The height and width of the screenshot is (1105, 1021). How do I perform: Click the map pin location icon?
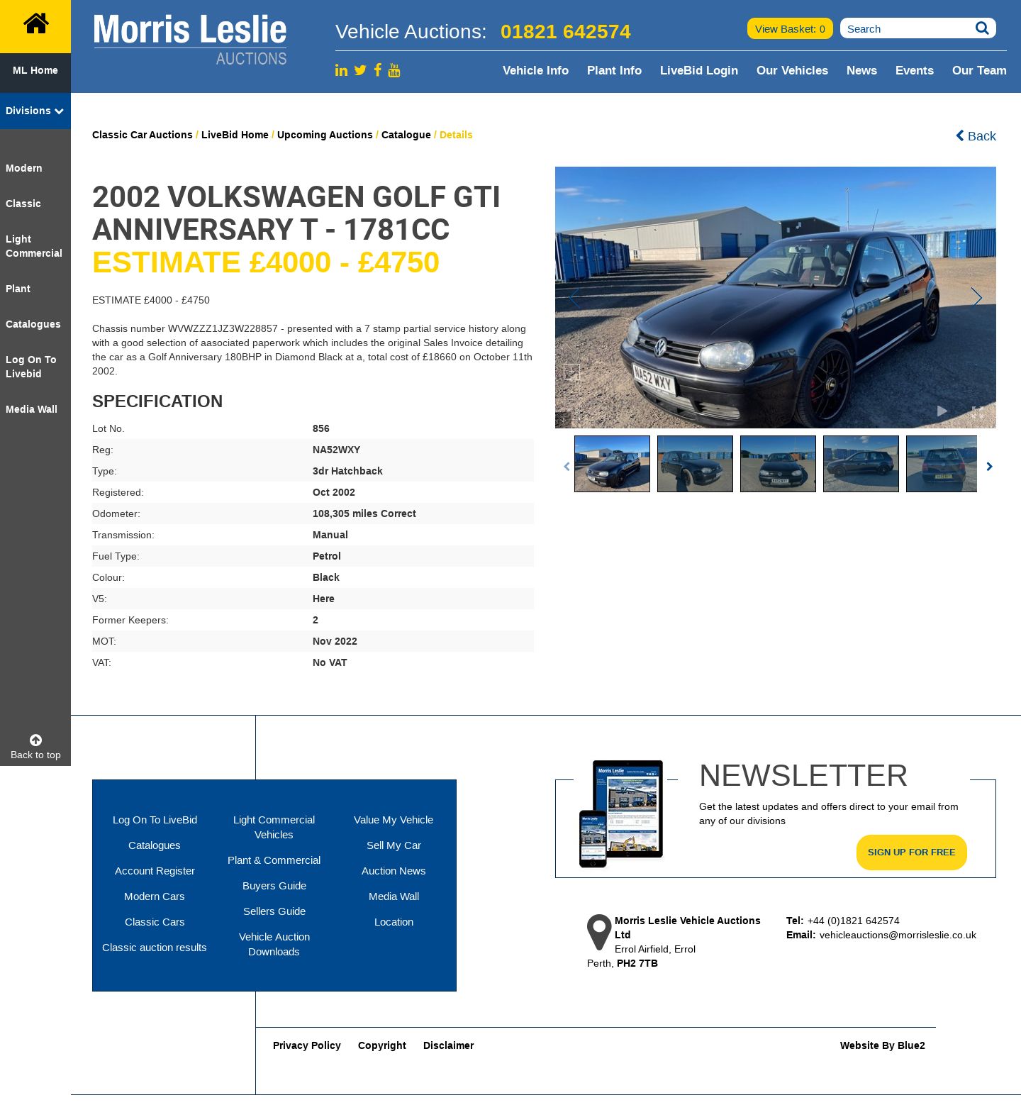pyautogui.click(x=599, y=932)
